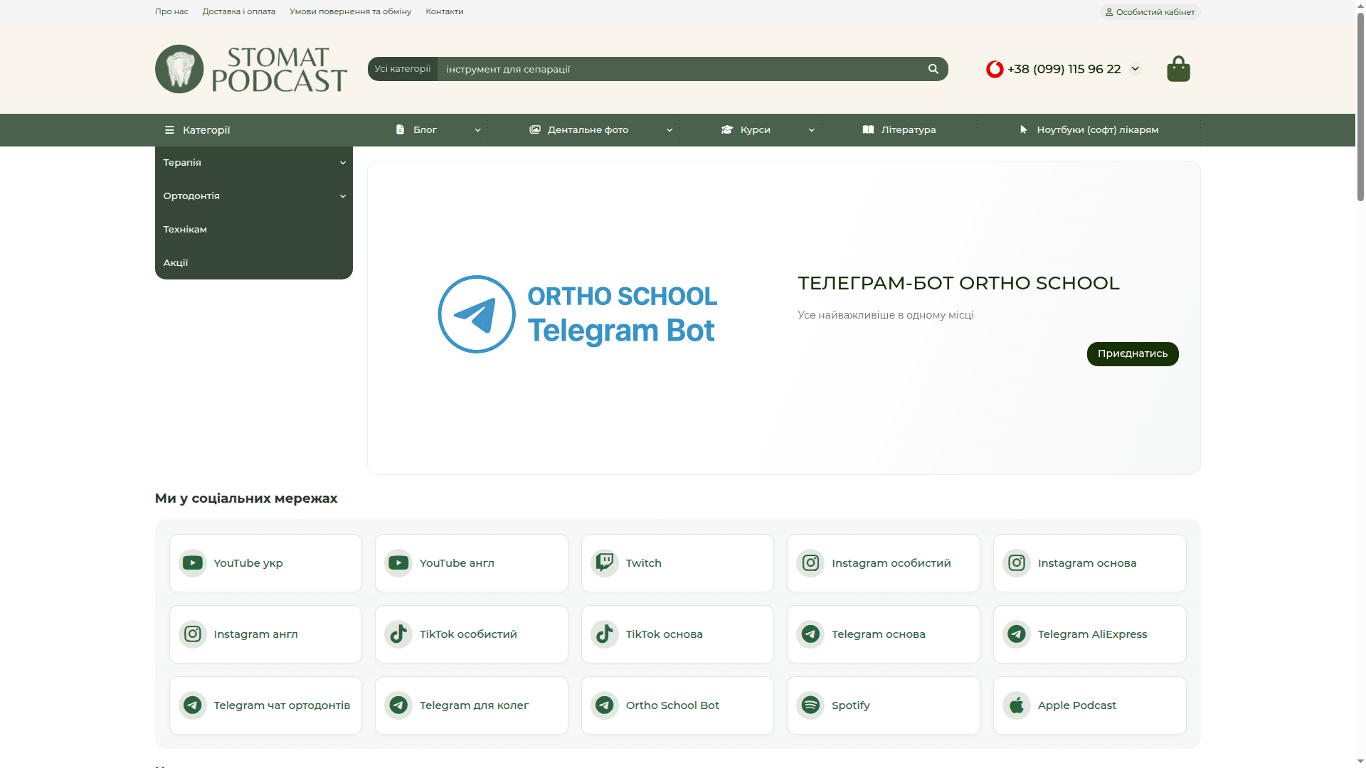The width and height of the screenshot is (1366, 768).
Task: Open the shopping bag cart
Action: [1178, 69]
